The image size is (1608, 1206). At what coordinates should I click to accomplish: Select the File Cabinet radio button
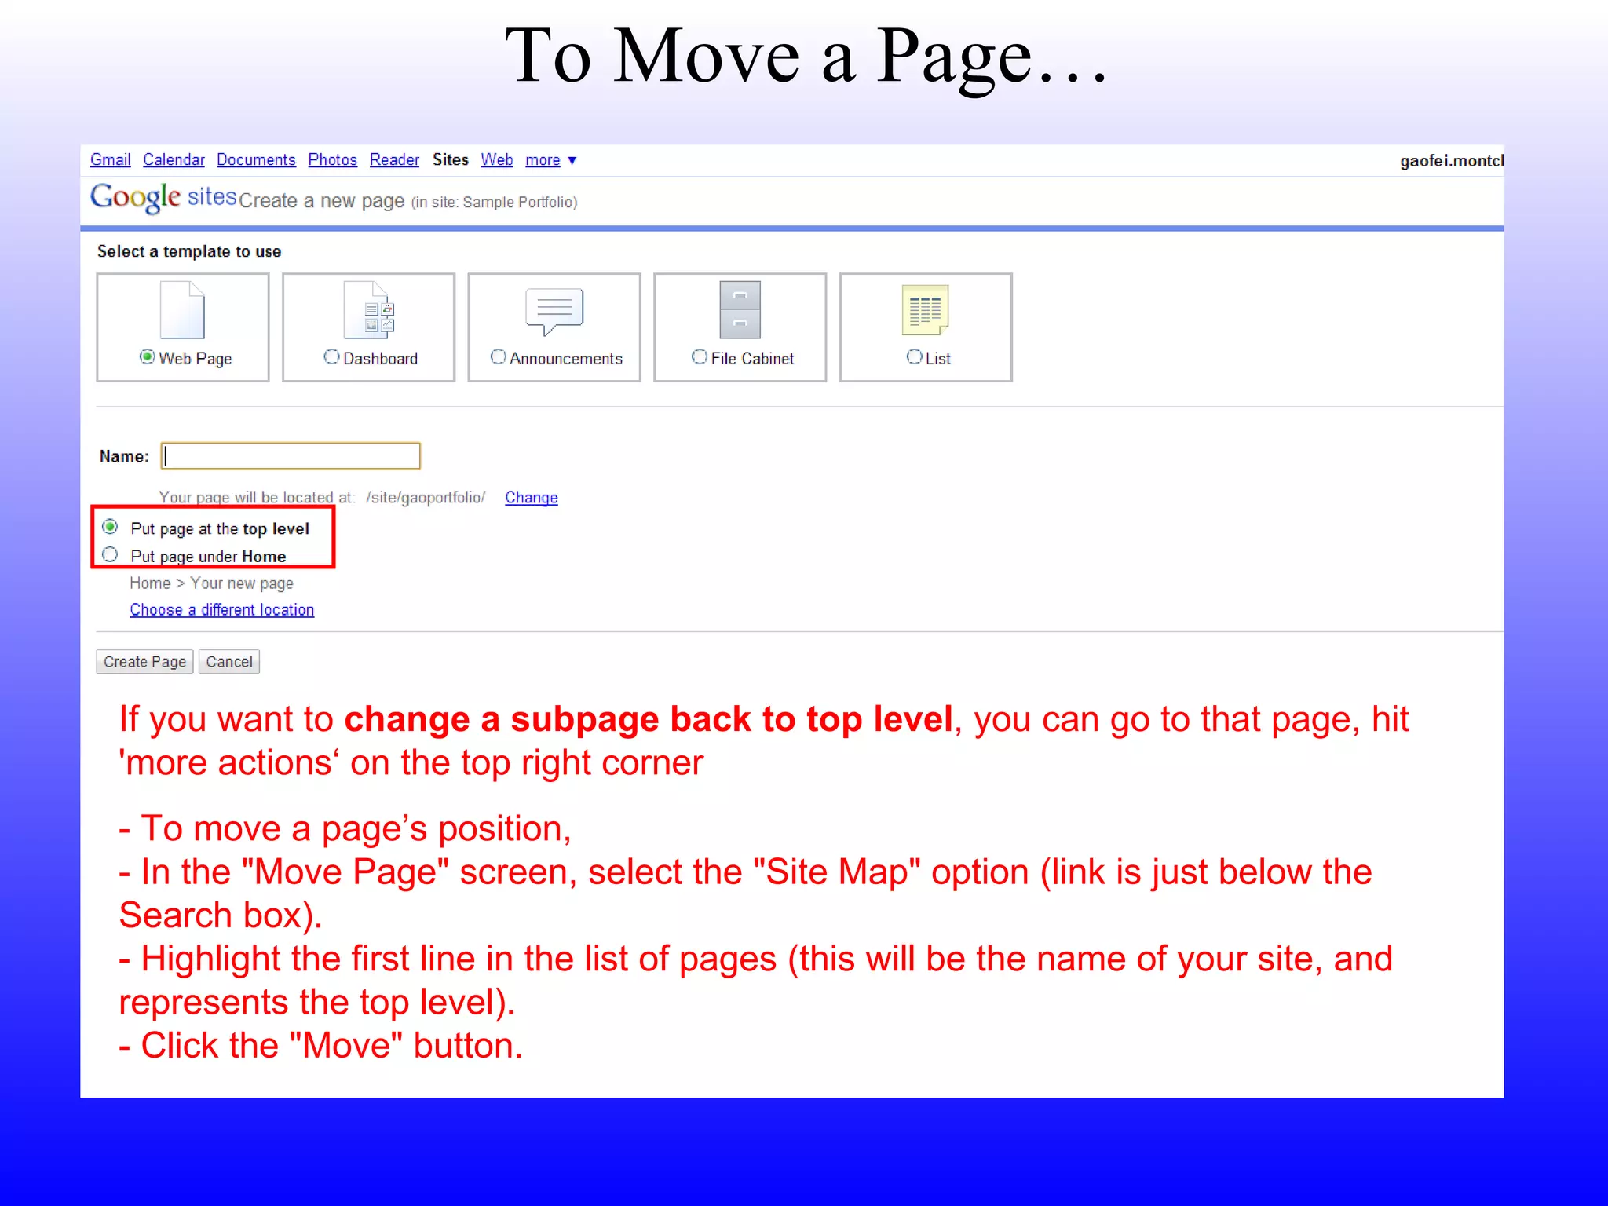(700, 357)
